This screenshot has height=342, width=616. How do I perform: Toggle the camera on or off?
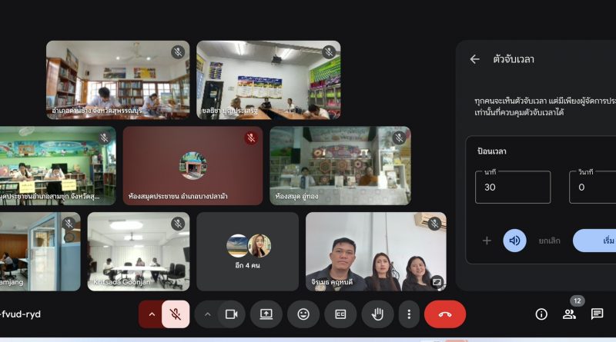pyautogui.click(x=230, y=314)
